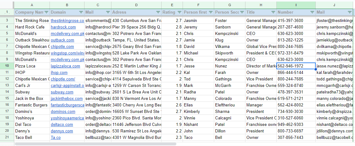Open the filter dropdown for Title column
This screenshot has width=355, height=146.
tap(273, 12)
